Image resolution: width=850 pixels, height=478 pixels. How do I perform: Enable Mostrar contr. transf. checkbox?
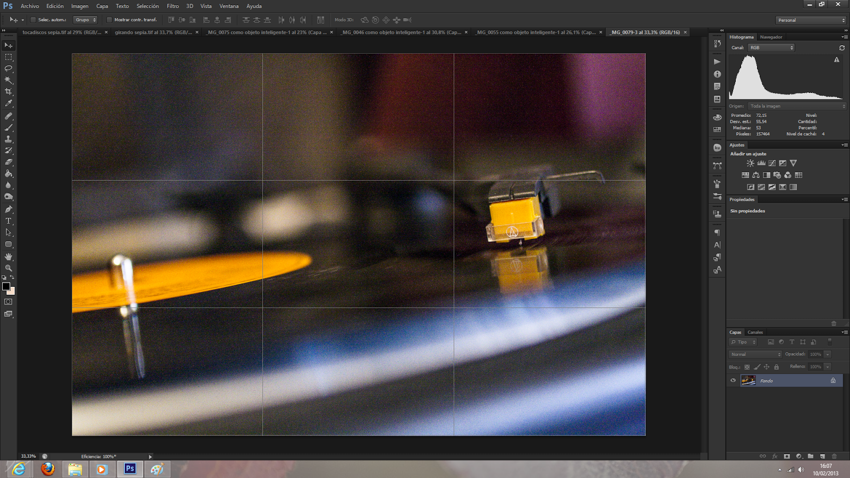pos(109,20)
